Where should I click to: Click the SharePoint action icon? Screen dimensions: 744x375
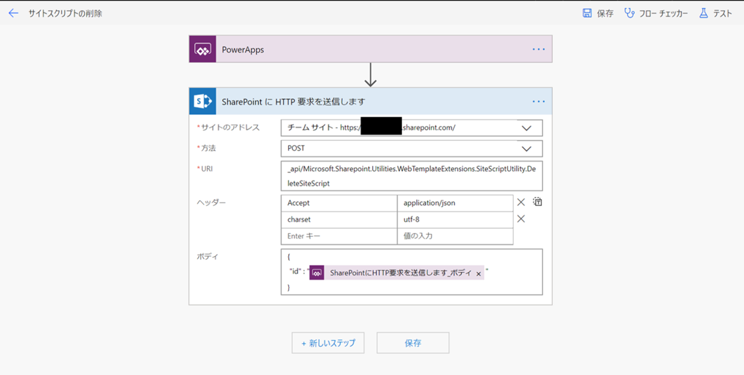click(203, 101)
